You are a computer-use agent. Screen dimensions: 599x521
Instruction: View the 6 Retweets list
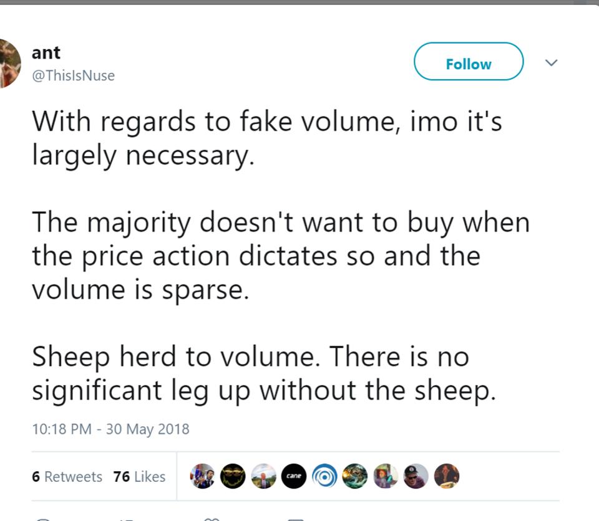click(67, 477)
